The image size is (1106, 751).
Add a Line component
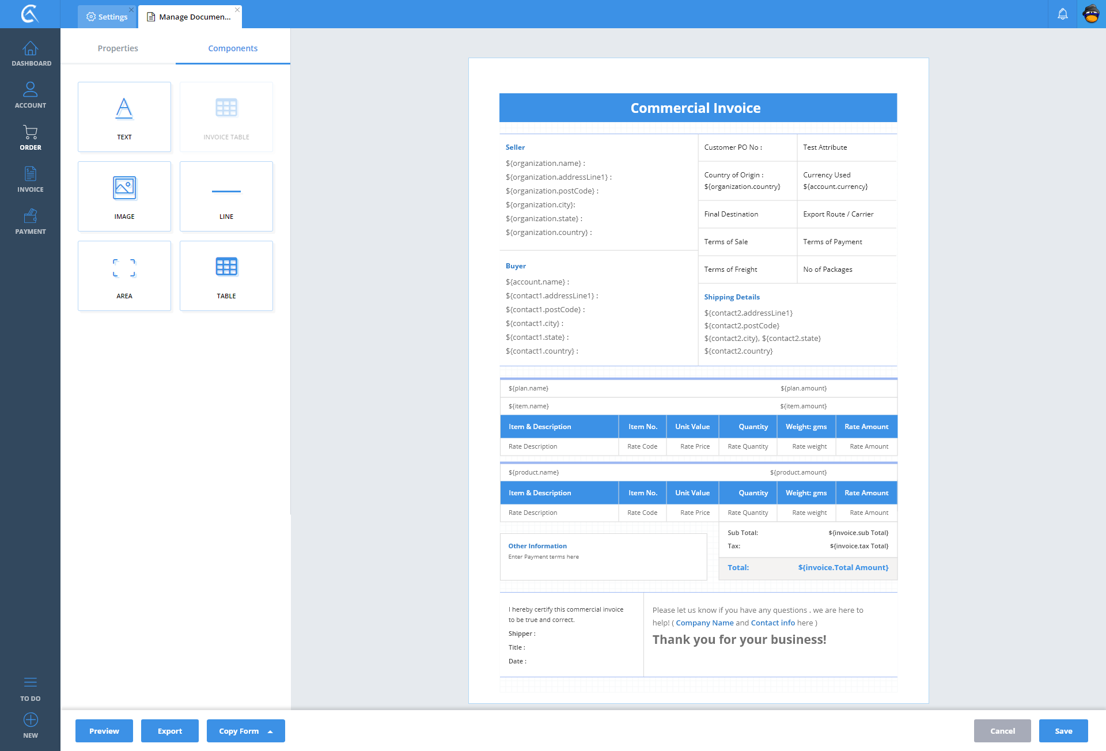226,196
